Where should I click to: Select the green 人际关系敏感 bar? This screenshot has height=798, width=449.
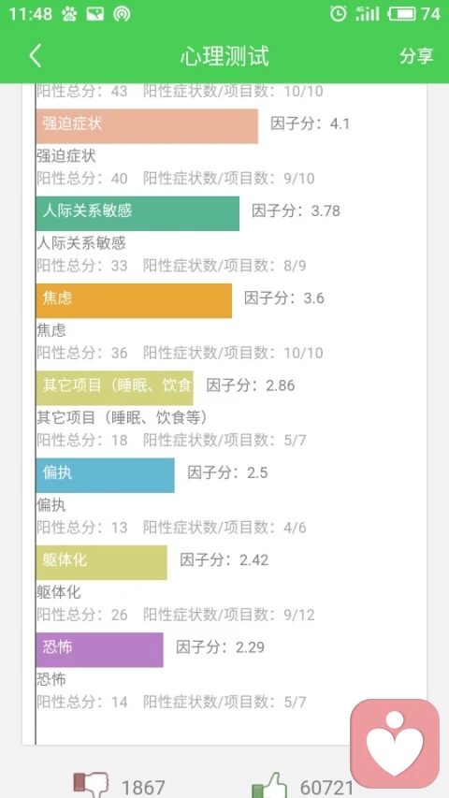[138, 213]
